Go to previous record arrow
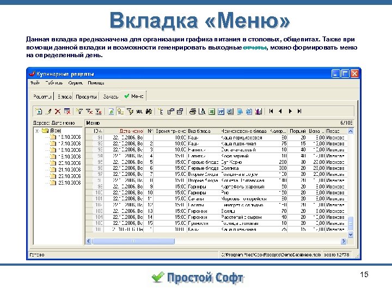Screen dimensions: 392x294 280,111
